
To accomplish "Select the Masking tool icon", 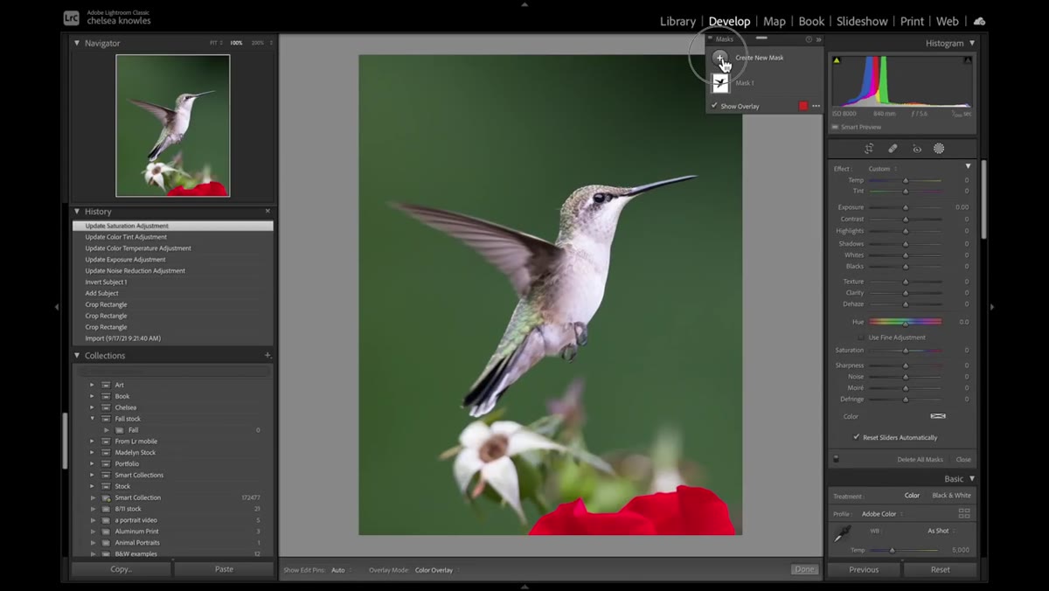I will tap(939, 149).
